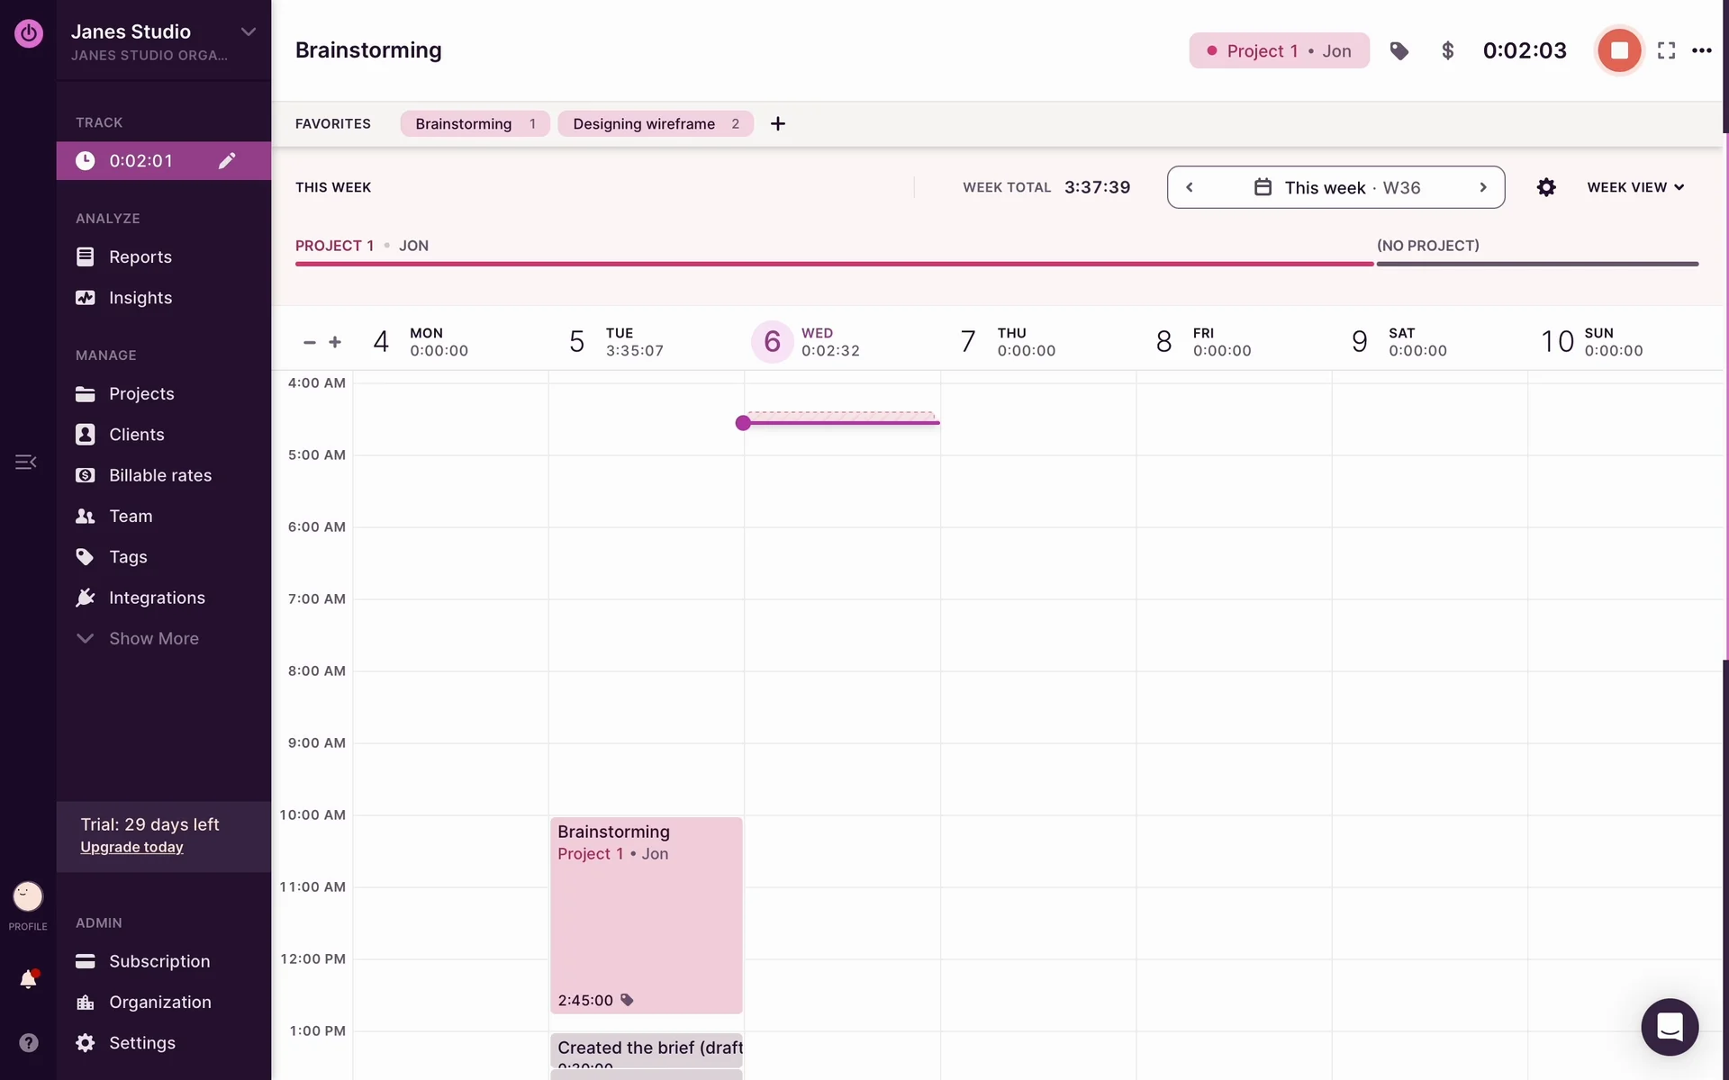Image resolution: width=1729 pixels, height=1080 pixels.
Task: Stop the running timer
Action: [x=1618, y=50]
